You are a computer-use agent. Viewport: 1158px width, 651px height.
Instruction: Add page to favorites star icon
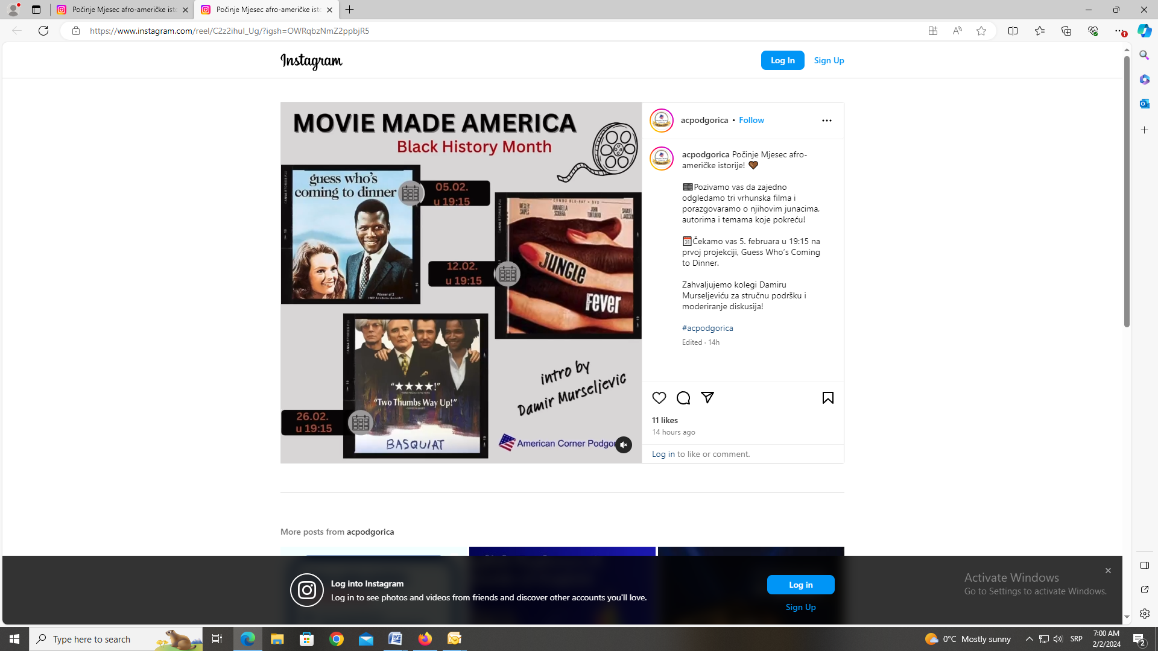pos(981,31)
